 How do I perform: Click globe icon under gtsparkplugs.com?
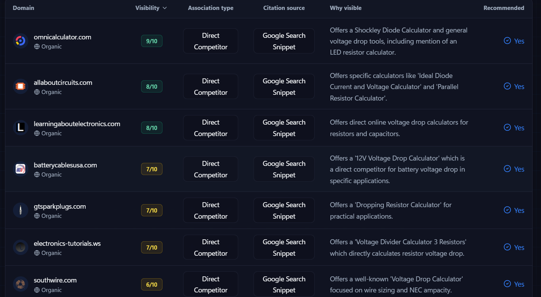coord(37,216)
